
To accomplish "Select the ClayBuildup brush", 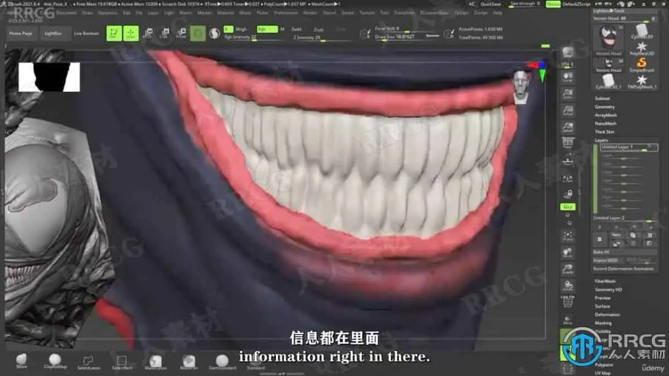I will (55, 361).
